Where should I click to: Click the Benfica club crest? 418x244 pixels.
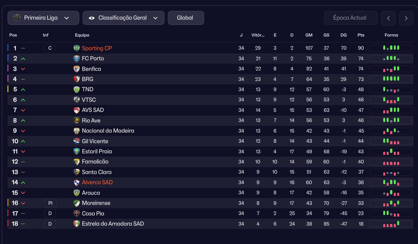tap(77, 69)
